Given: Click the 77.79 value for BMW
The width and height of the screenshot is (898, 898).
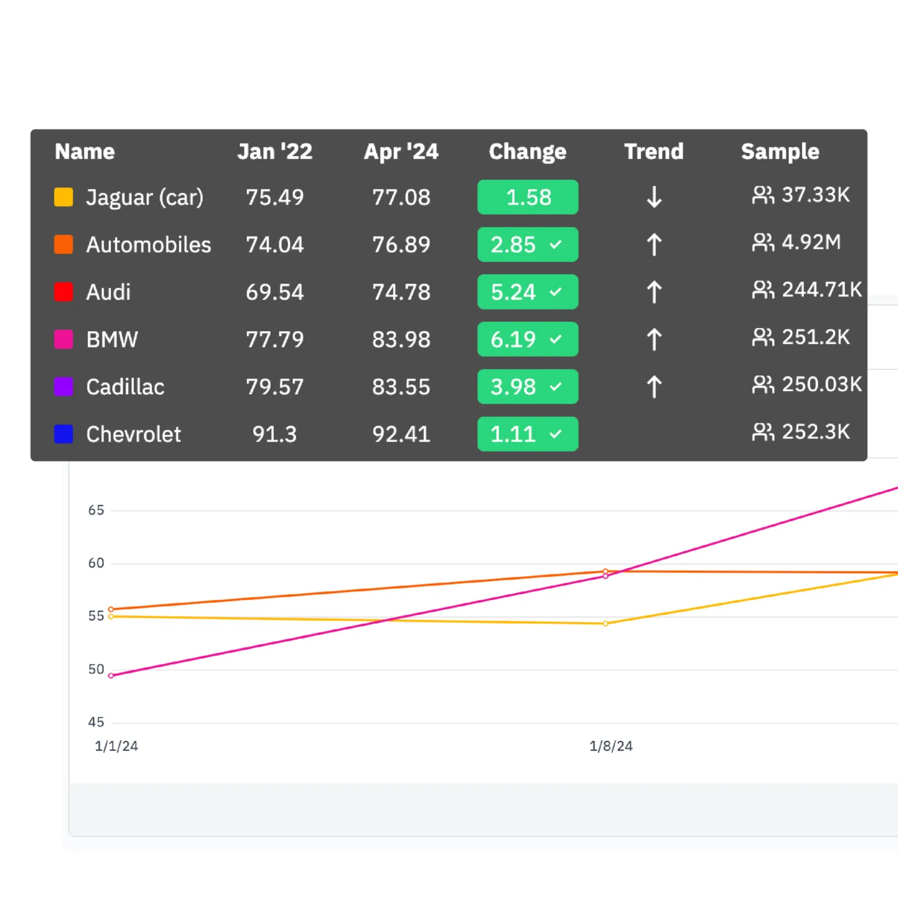Looking at the screenshot, I should pyautogui.click(x=275, y=339).
